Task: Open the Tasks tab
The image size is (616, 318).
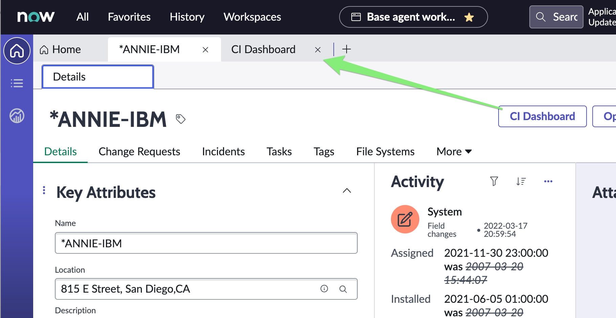Action: 279,152
